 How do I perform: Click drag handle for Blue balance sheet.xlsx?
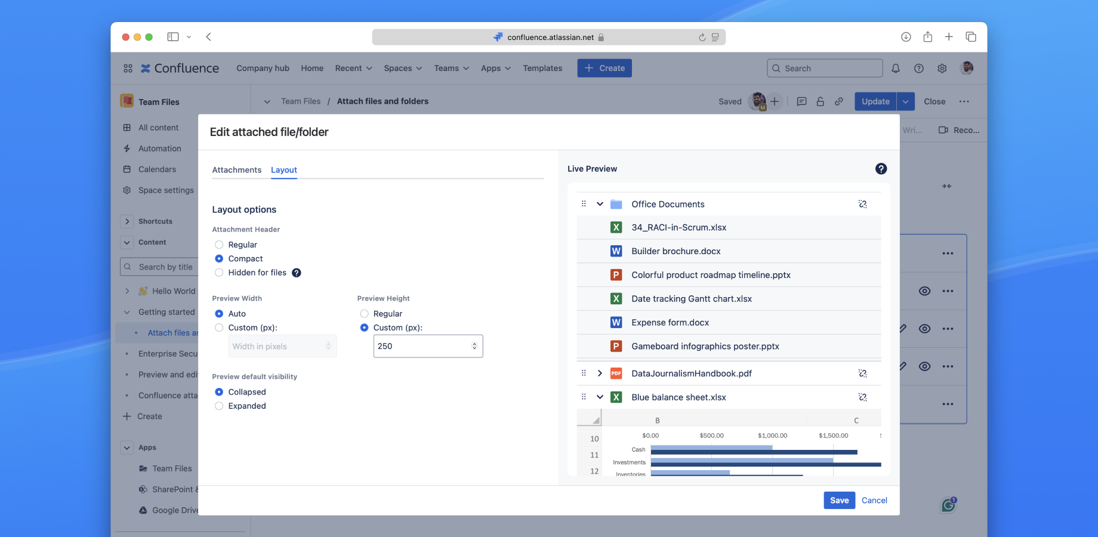pyautogui.click(x=584, y=397)
